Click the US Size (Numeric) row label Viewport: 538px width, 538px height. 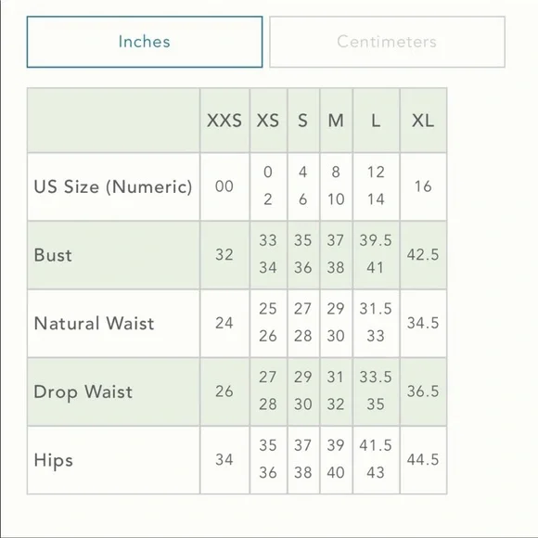tap(113, 187)
